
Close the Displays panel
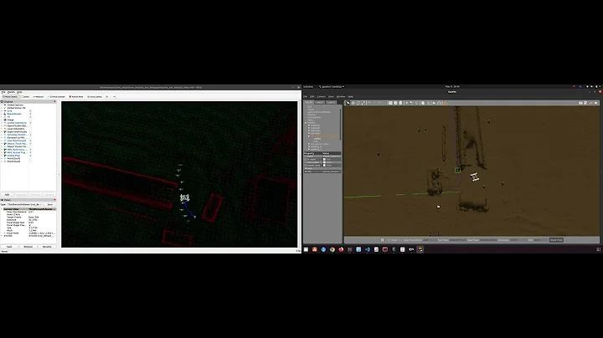[x=54, y=101]
